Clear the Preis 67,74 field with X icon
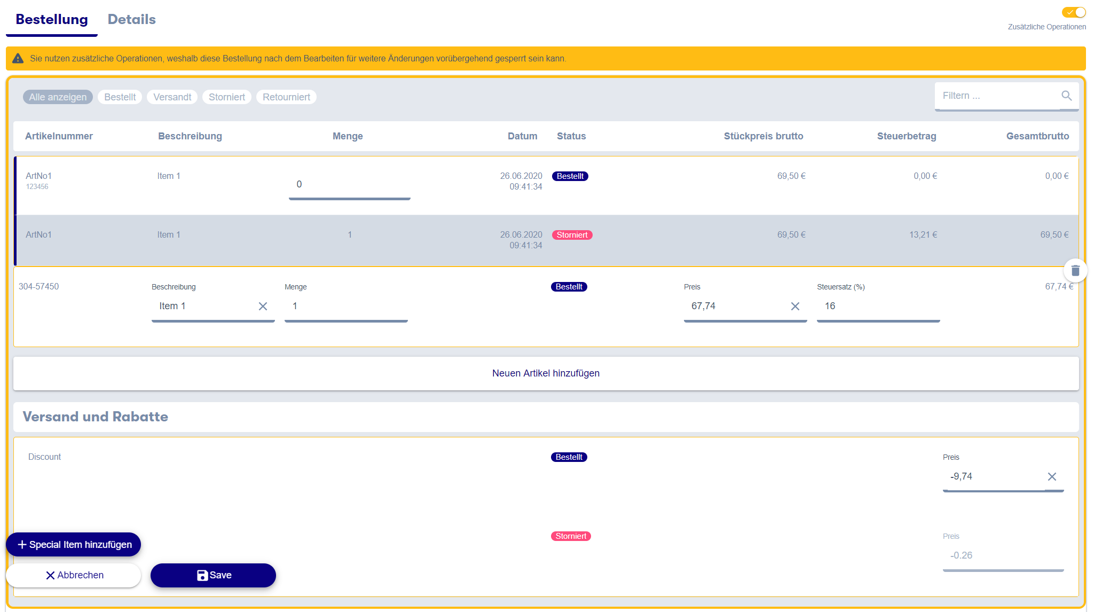This screenshot has width=1094, height=612. point(795,306)
